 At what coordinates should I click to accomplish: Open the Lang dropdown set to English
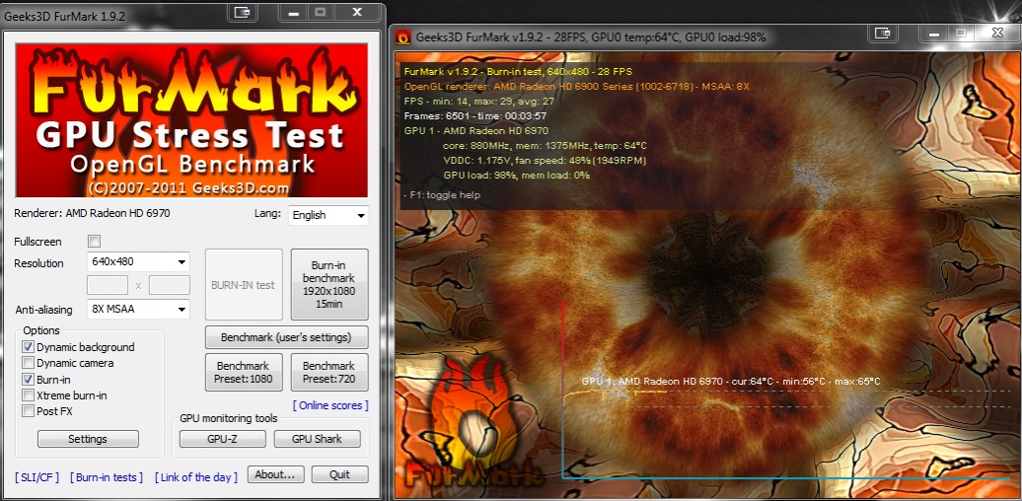pos(328,215)
